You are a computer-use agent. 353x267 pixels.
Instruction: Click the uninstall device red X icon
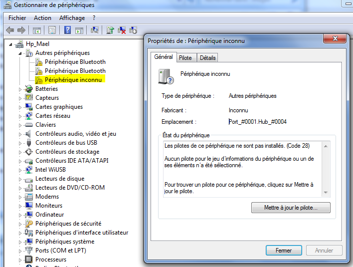[122, 30]
